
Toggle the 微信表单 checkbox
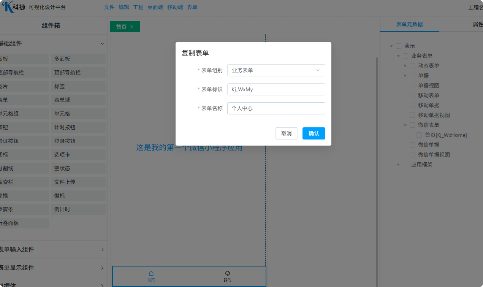(412, 125)
